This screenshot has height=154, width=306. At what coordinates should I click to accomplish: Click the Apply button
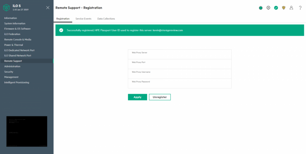coord(137,97)
